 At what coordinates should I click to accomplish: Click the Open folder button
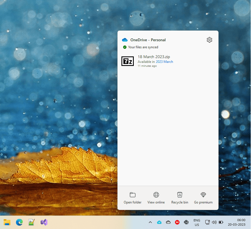pos(133,198)
